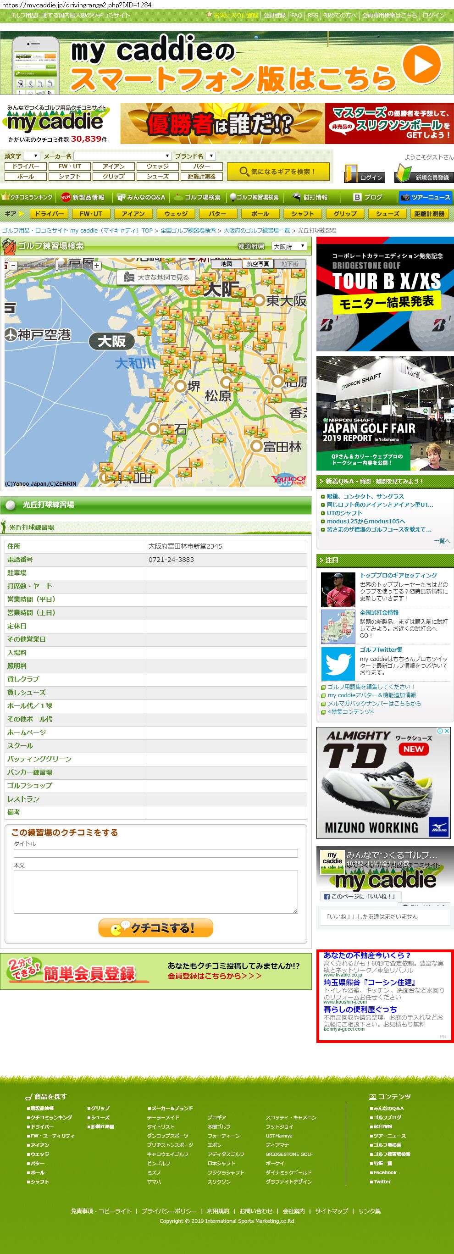
Task: Open 新製品情報 menu
Action: [x=83, y=197]
